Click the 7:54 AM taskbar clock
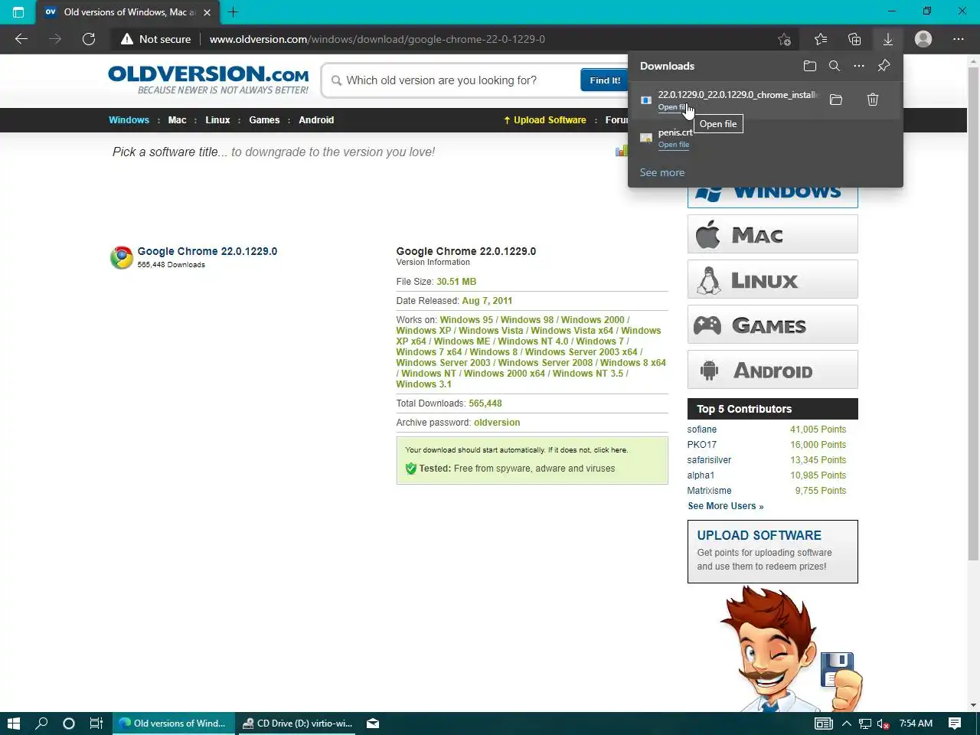Screen dimensions: 980x735 916,724
